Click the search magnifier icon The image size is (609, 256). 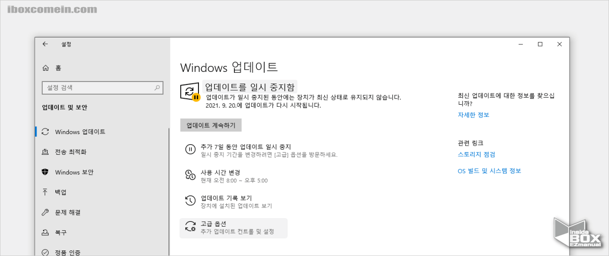tap(157, 88)
